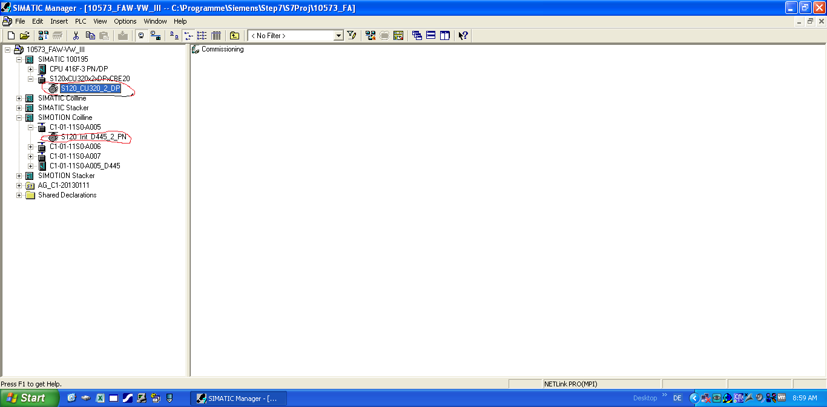Expand the C1-01-11S0-A005_D445 node

click(x=30, y=166)
